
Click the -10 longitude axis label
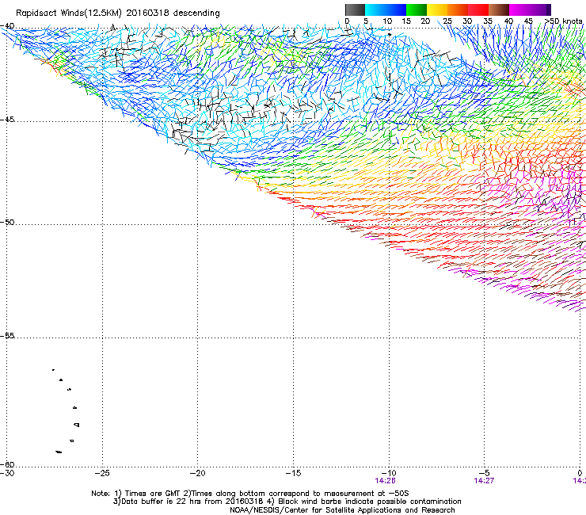coord(389,473)
